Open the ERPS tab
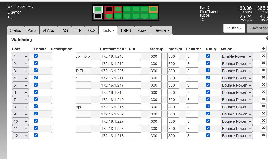This screenshot has width=268, height=159. point(126,30)
